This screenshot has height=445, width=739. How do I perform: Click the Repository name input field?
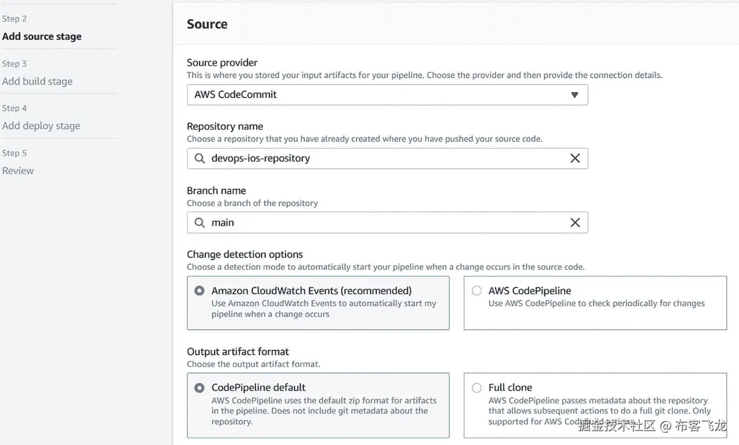(x=386, y=159)
